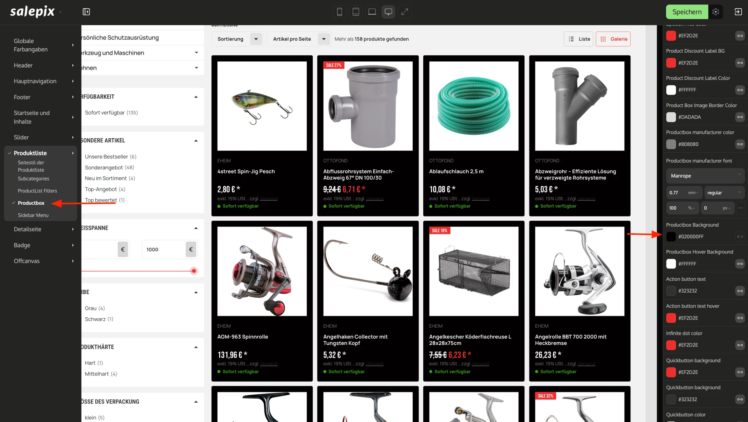The height and width of the screenshot is (422, 748).
Task: Open Productbox Background color swatch
Action: [x=671, y=237]
